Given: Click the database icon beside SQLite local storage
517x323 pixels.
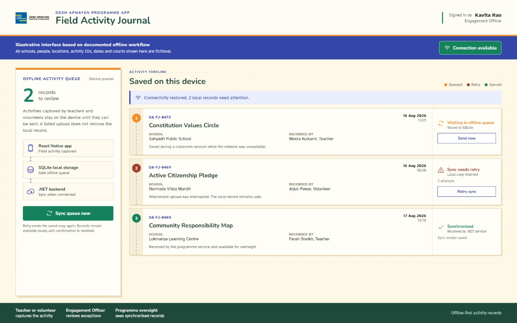Looking at the screenshot, I should (31, 170).
